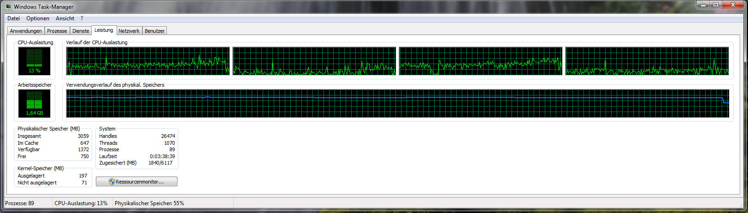Screen dimensions: 748x213
Task: Open the Ressourcenmonitor button
Action: click(x=136, y=182)
